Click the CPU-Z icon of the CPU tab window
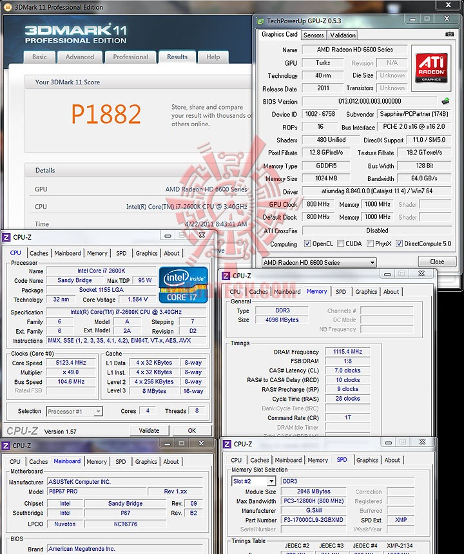The image size is (464, 554). point(6,237)
